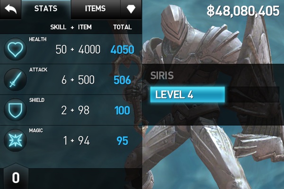Select the Shield stat icon
The image size is (284, 189).
[x=16, y=110]
